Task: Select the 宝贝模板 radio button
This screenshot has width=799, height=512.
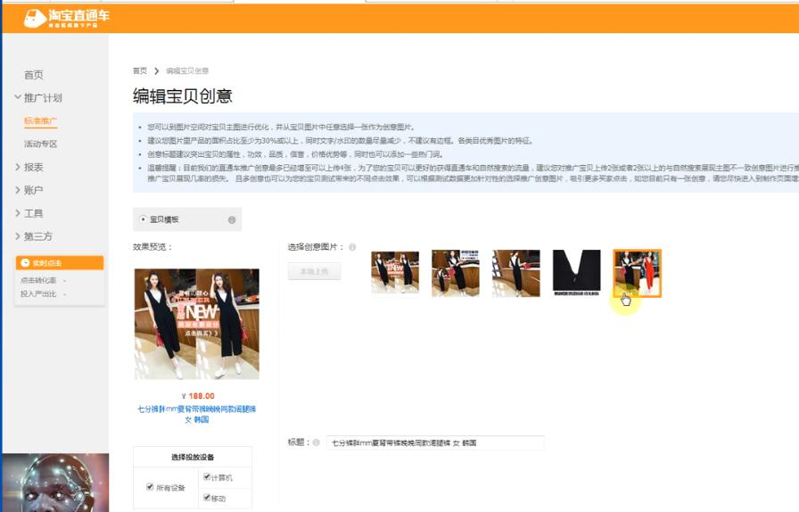Action: (144, 219)
